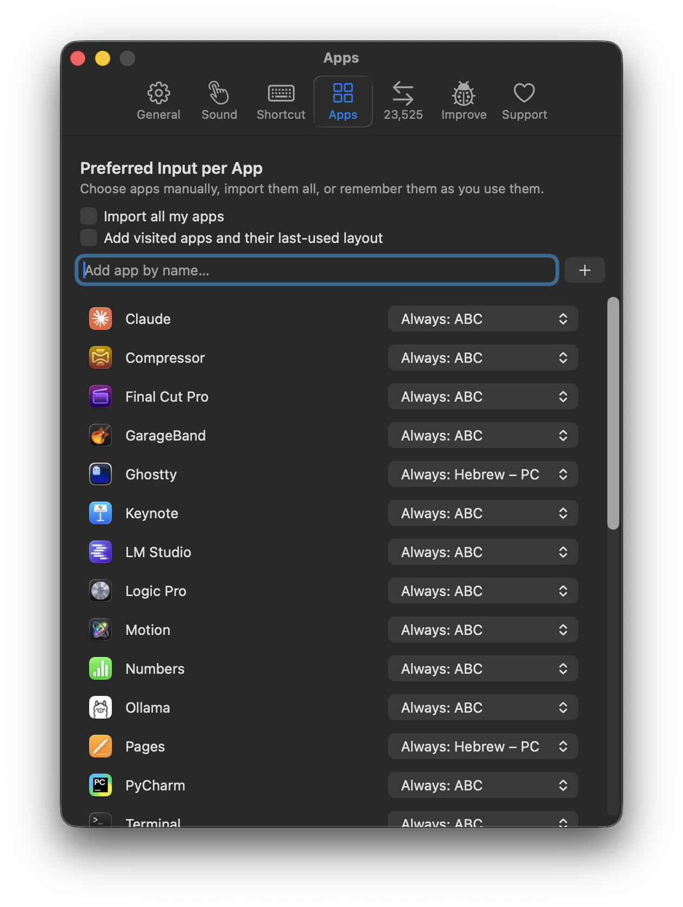Click the Compressor app icon
The image size is (683, 907).
(x=101, y=358)
